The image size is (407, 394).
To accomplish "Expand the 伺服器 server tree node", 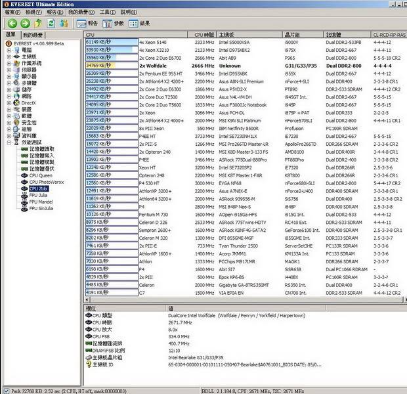I will (9, 70).
